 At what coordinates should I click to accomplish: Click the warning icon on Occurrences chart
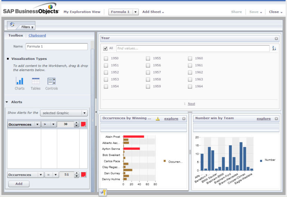pyautogui.click(x=158, y=119)
